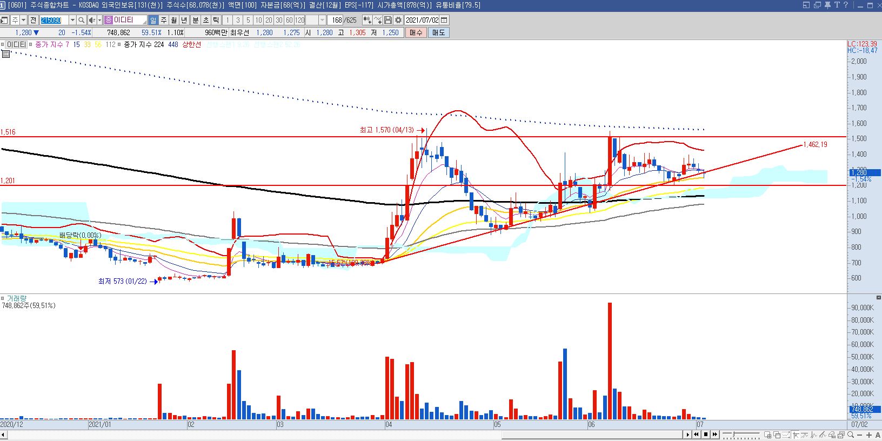This screenshot has width=882, height=441.
Task: Click the 매도 sell button
Action: [x=438, y=32]
